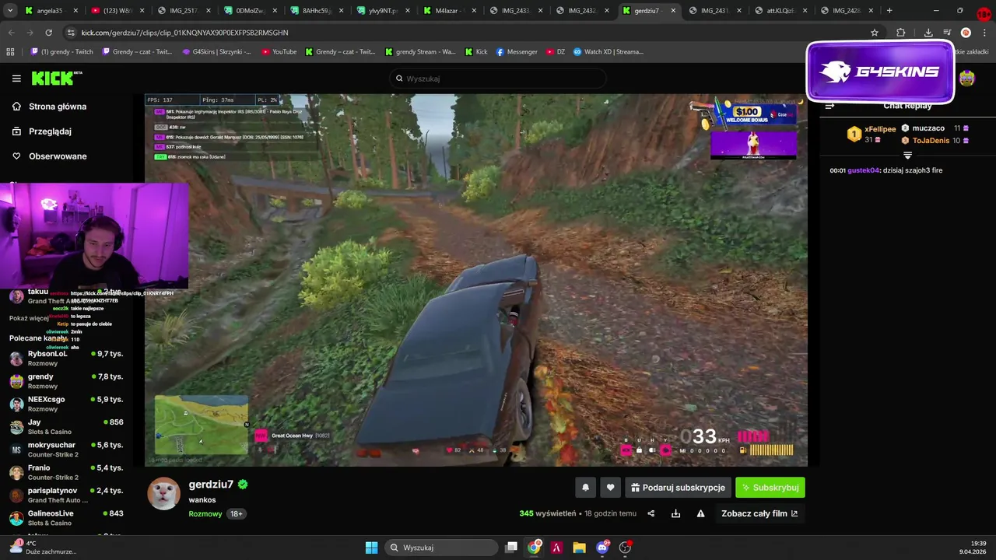996x560 pixels.
Task: Switch to the IMG_2517 tab
Action: coord(183,11)
